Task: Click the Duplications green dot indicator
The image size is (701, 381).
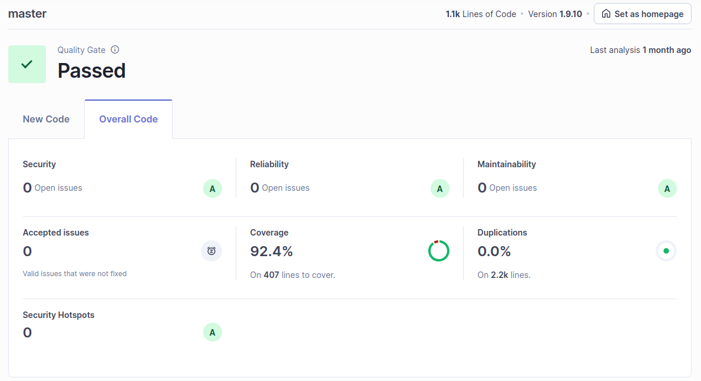Action: click(x=666, y=251)
